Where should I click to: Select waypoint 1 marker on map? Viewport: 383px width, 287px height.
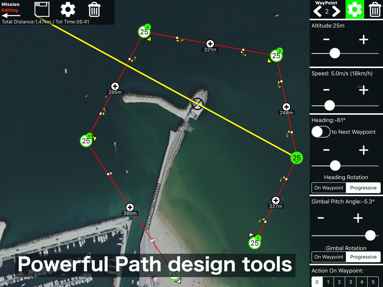coord(254,243)
